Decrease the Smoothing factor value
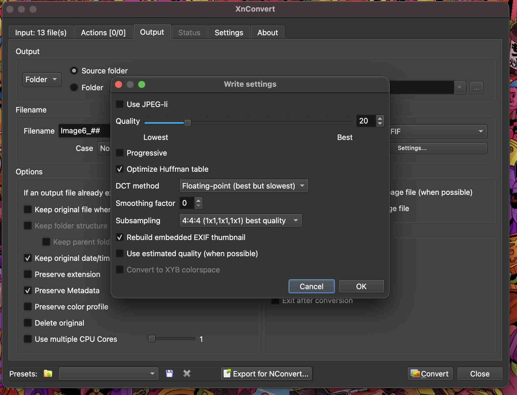 pyautogui.click(x=198, y=206)
